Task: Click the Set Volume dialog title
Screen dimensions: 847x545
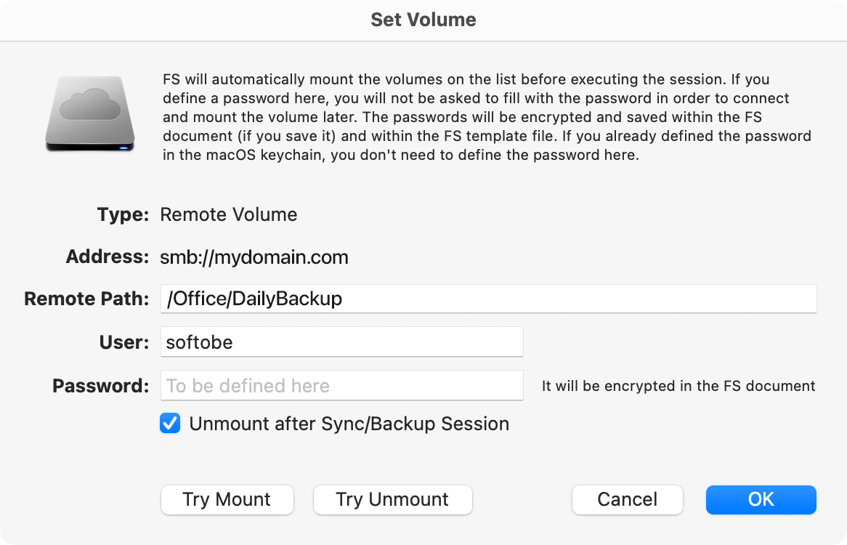Action: coord(423,20)
